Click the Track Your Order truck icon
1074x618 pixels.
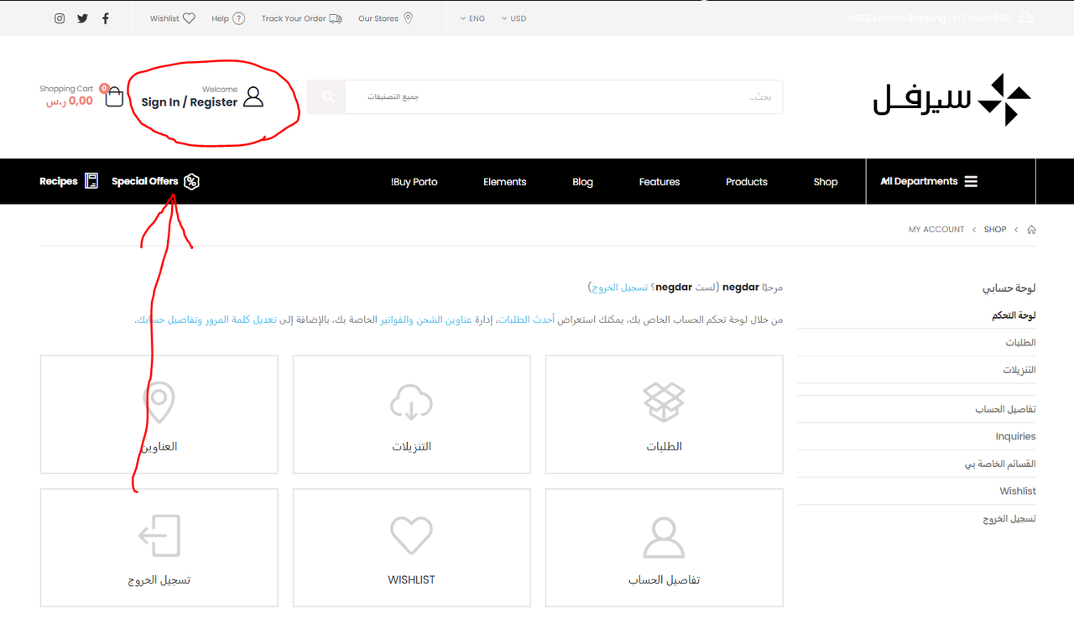pyautogui.click(x=336, y=18)
